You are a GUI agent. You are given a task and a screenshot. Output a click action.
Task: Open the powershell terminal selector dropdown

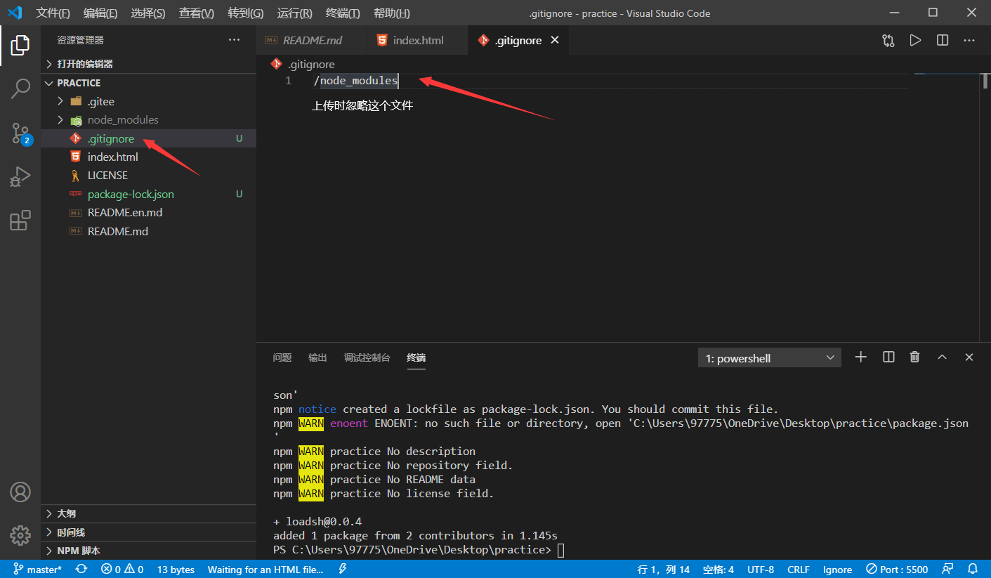coord(770,358)
